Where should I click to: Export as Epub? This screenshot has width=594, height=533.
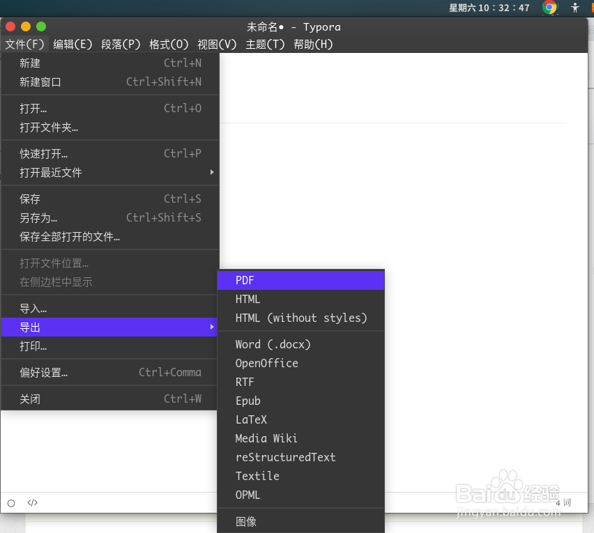click(300, 401)
